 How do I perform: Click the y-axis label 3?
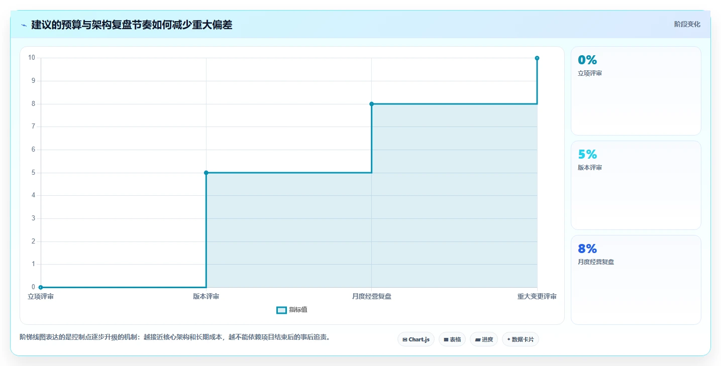(33, 218)
